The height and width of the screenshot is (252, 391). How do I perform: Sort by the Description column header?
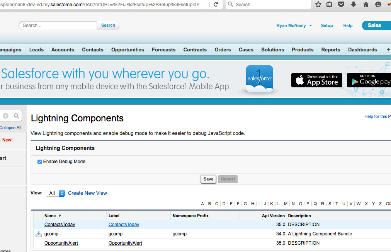[x=299, y=216]
